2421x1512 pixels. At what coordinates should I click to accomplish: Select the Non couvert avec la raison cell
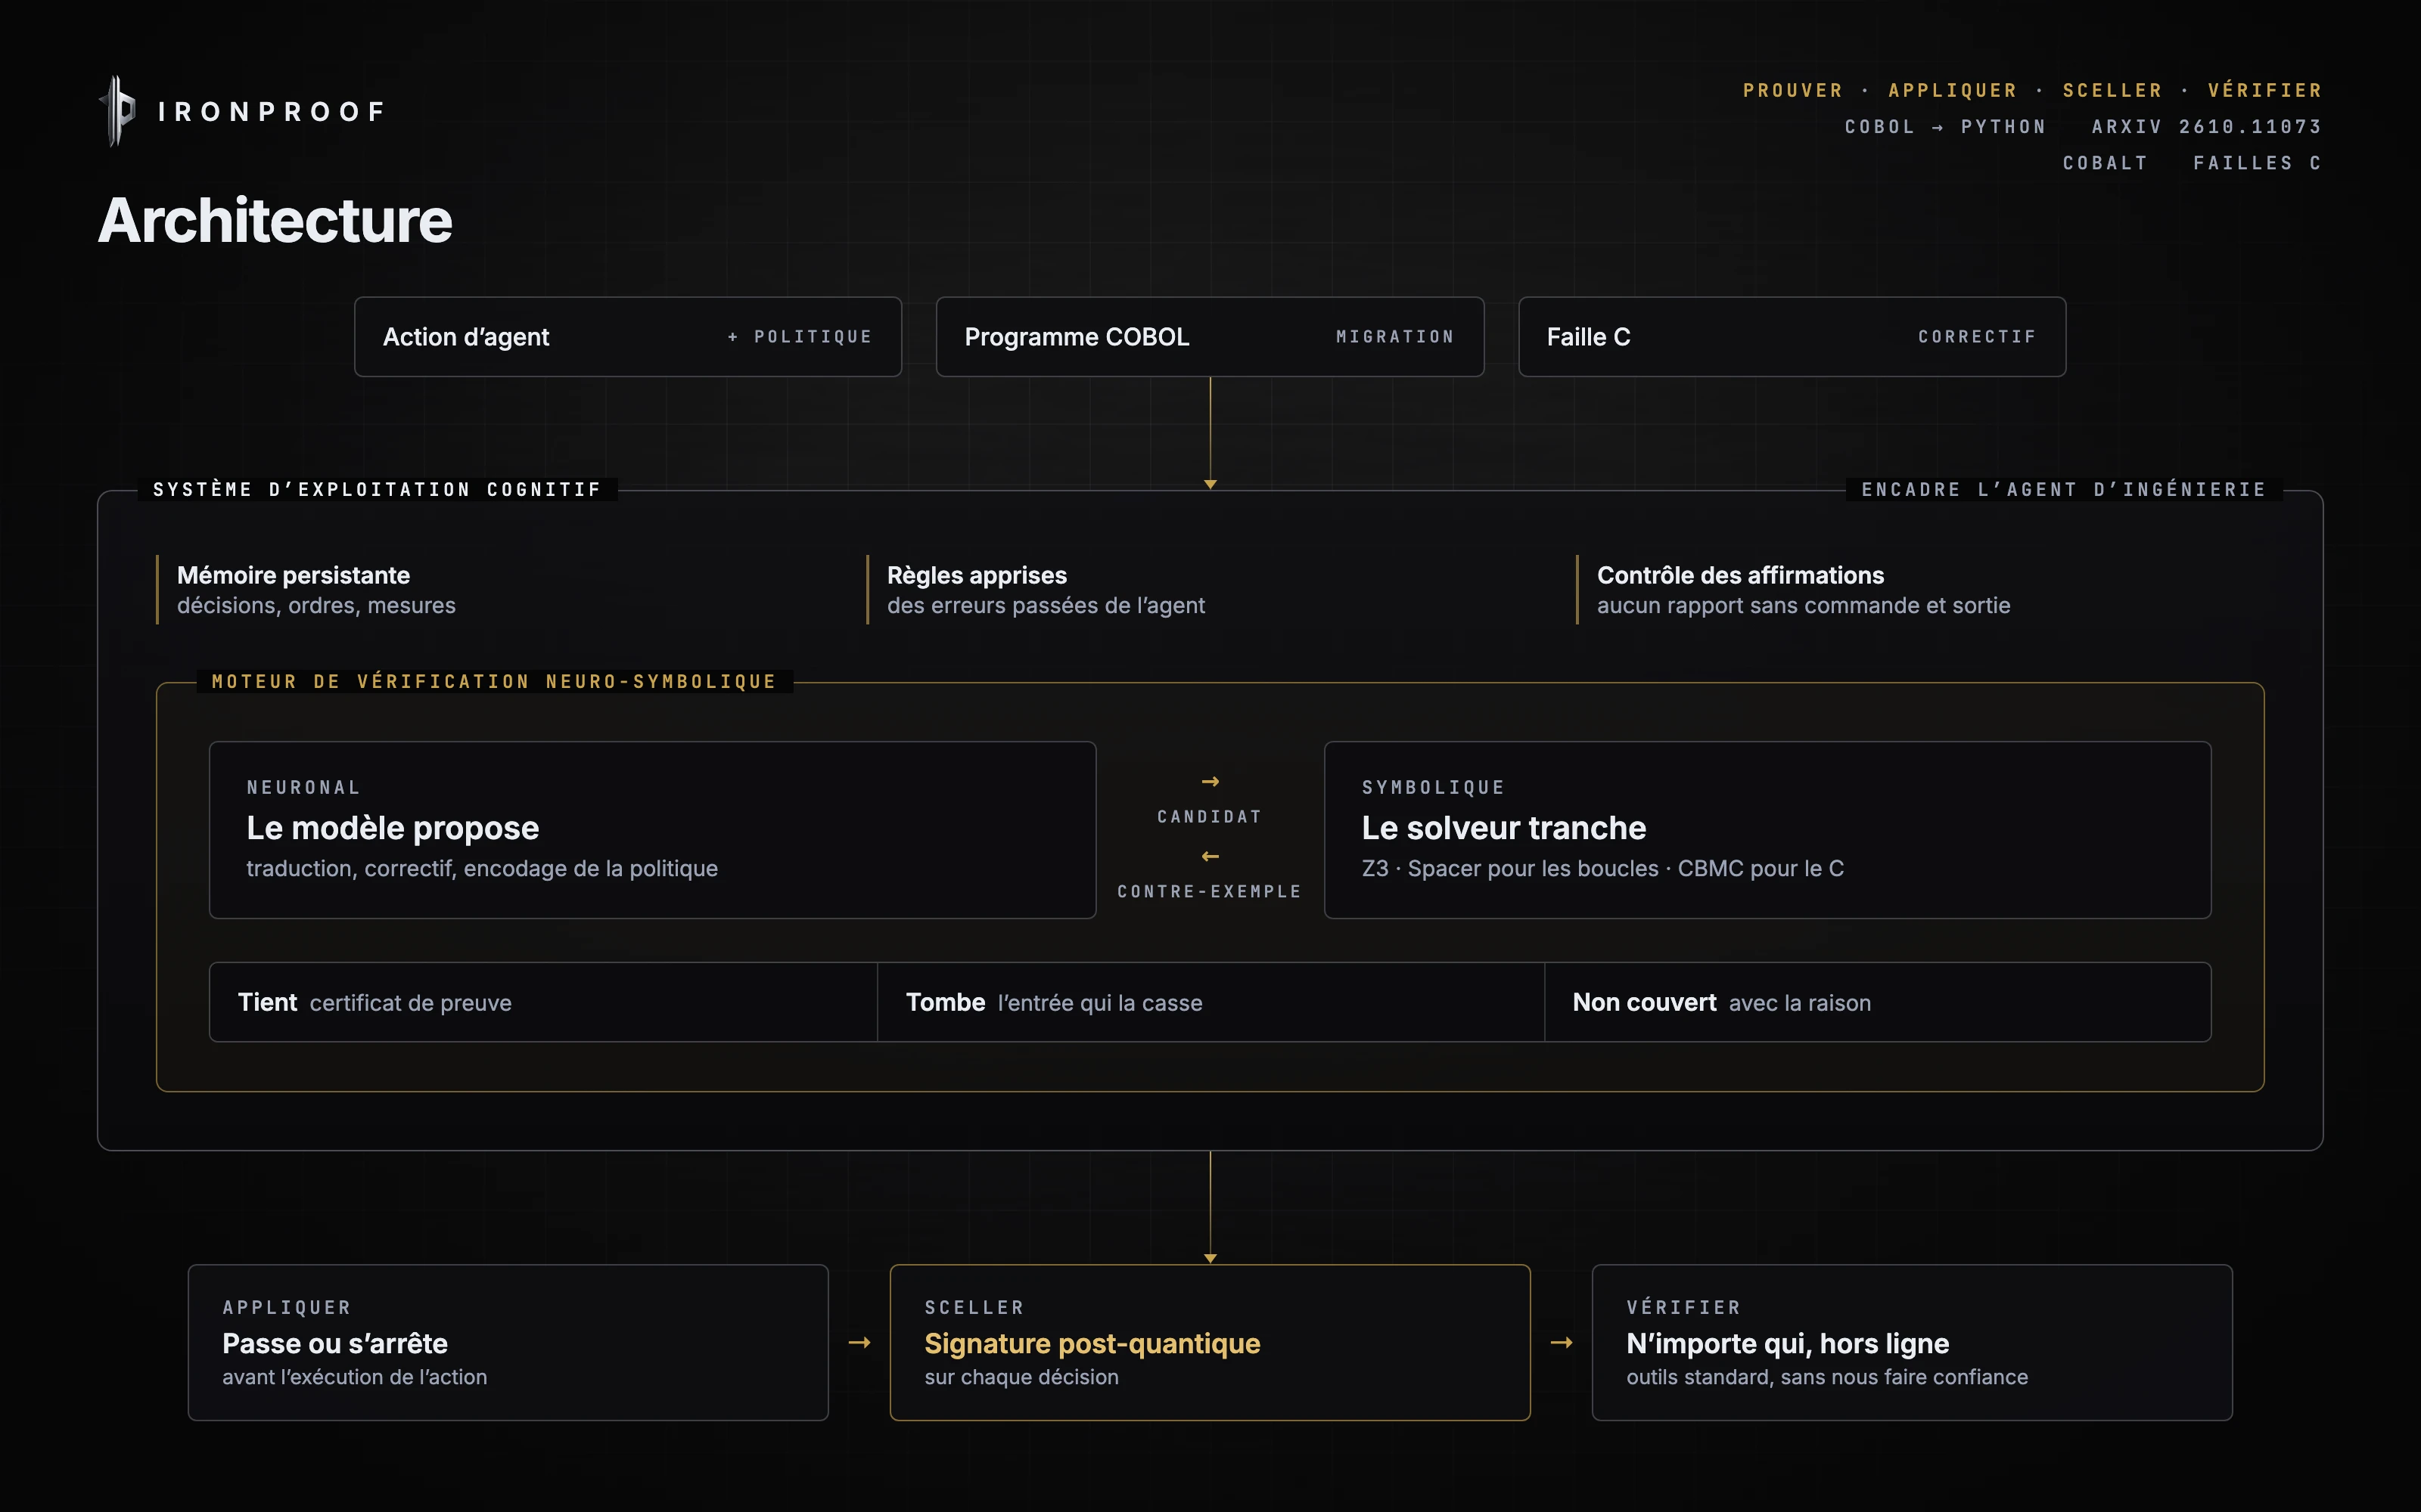(1878, 1002)
